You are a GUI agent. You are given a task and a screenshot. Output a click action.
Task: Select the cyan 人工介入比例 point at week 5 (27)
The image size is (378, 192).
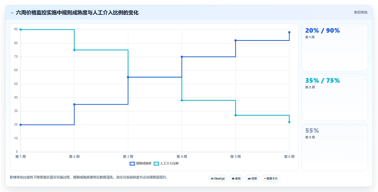coord(235,115)
